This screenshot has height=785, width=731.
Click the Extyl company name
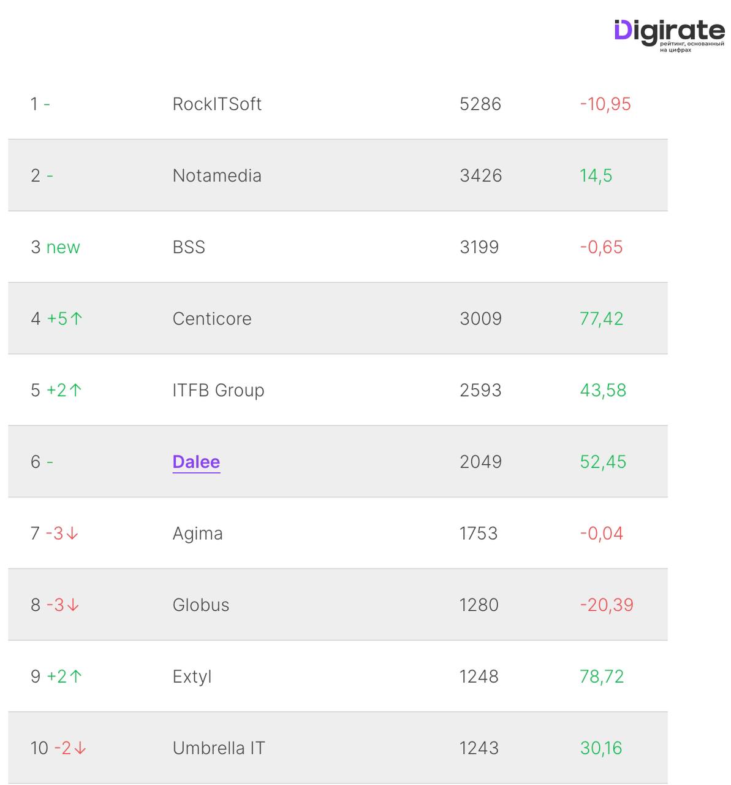click(x=192, y=676)
